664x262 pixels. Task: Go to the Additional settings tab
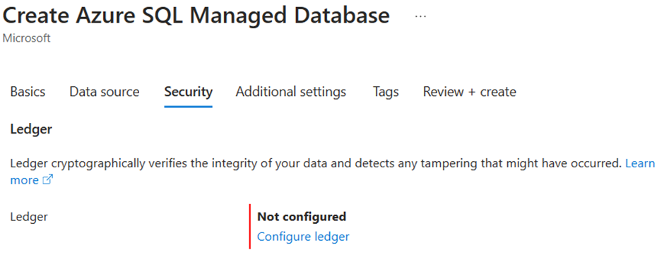pos(291,92)
